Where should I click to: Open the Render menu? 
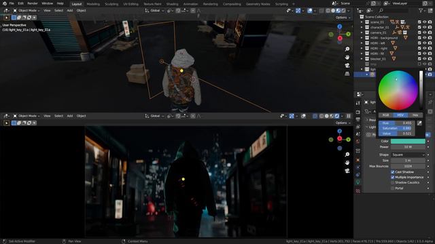coord(32,3)
